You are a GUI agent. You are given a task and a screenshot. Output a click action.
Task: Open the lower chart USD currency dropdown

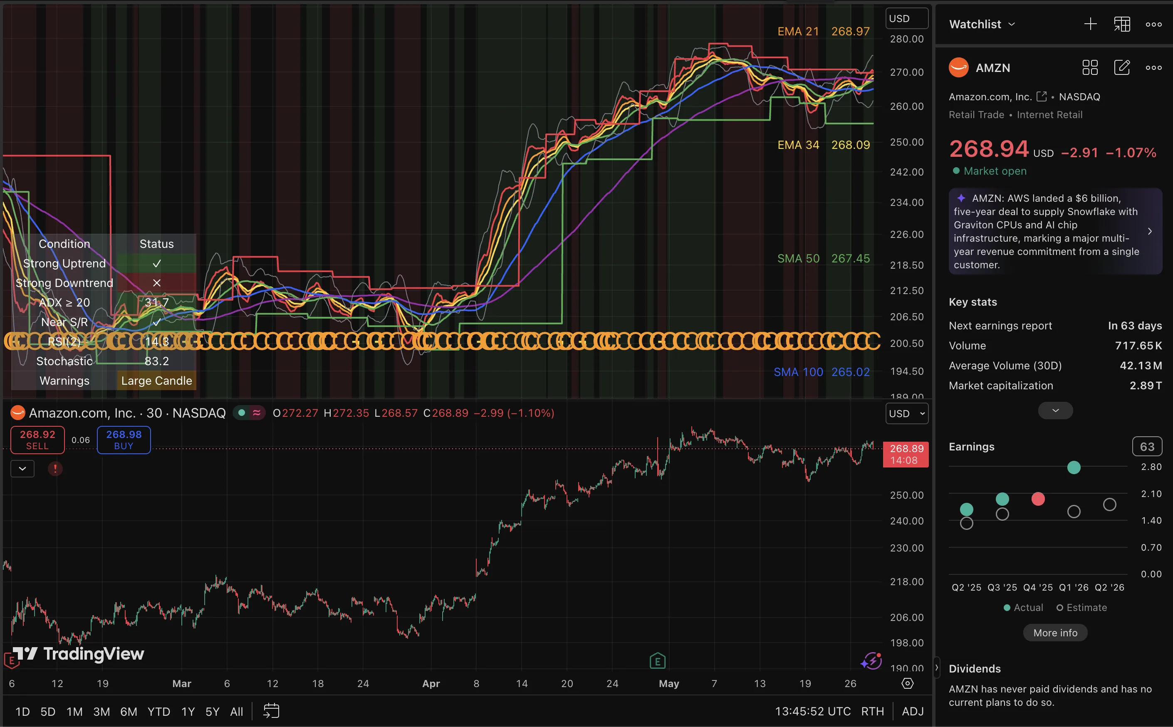pos(907,413)
